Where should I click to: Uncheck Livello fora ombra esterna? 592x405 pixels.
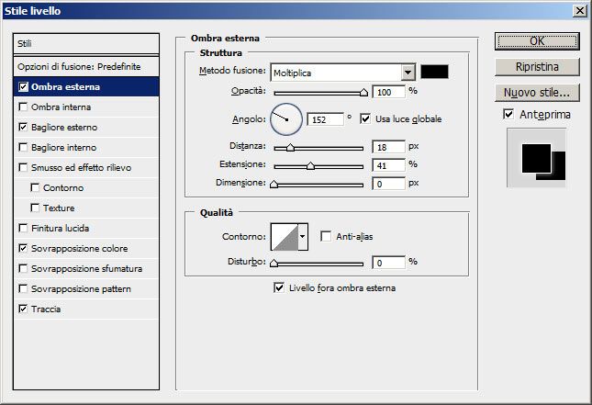(x=279, y=287)
